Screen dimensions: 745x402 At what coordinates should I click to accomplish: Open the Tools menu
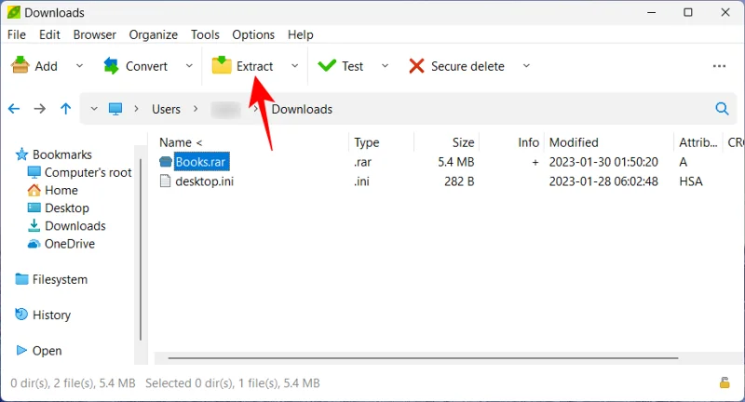[x=205, y=34]
